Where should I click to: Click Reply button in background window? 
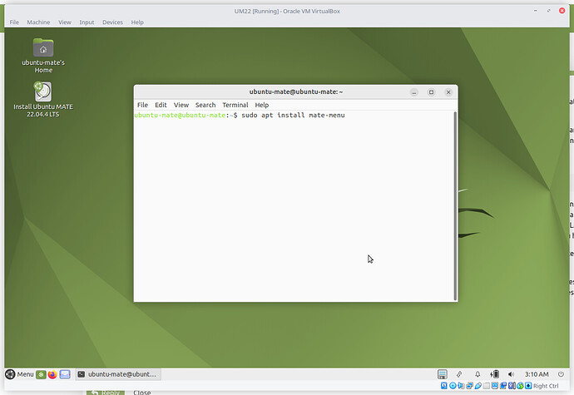pyautogui.click(x=106, y=393)
